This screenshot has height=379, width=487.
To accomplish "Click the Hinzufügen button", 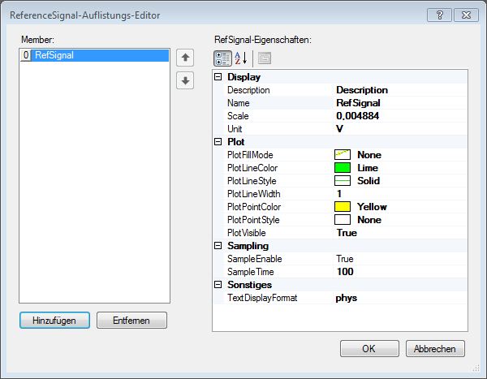I will click(x=54, y=321).
